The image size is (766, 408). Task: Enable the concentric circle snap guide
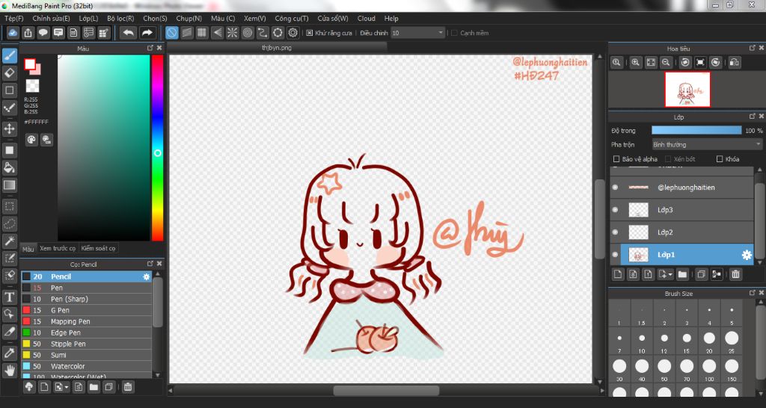click(x=248, y=33)
